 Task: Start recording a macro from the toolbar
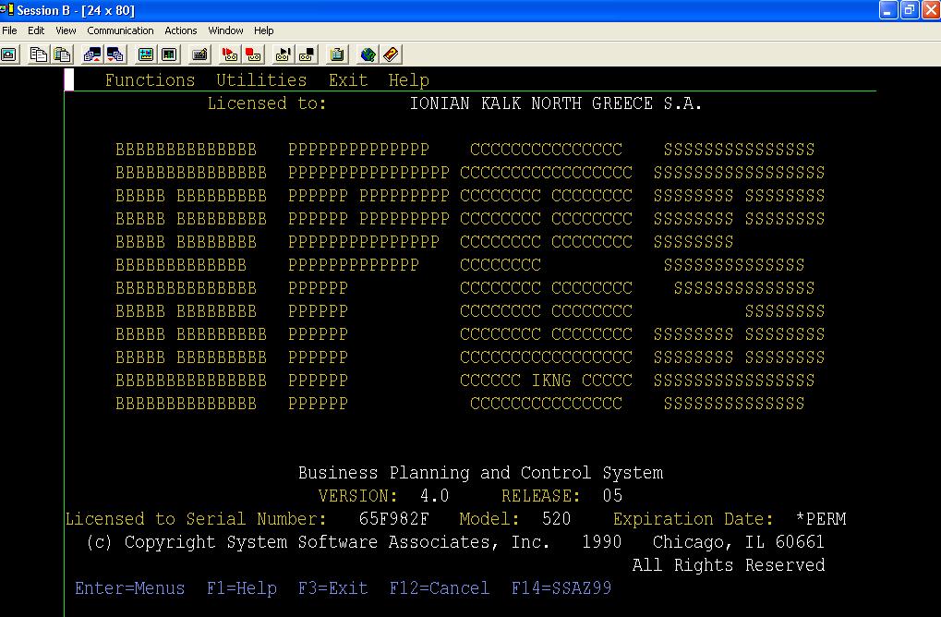[x=229, y=54]
